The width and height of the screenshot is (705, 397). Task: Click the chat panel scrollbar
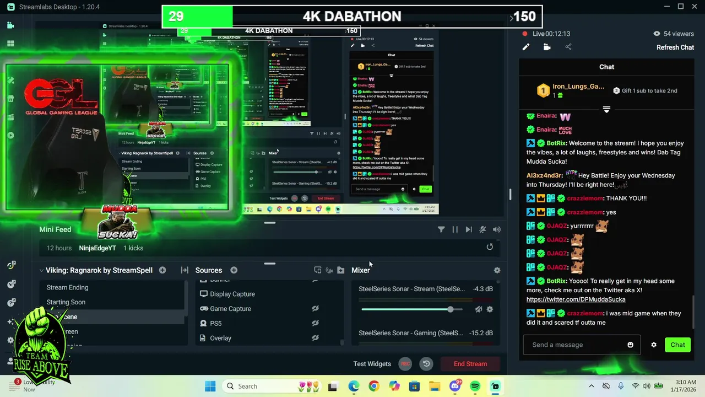click(693, 311)
